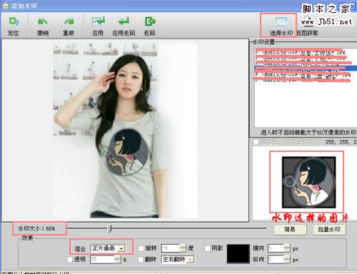The width and height of the screenshot is (357, 274).
Task: Click the spinner arrows of the 纵向 field
Action: (x=287, y=259)
